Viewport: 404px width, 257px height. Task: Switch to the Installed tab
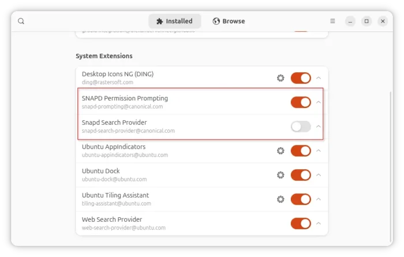[175, 21]
